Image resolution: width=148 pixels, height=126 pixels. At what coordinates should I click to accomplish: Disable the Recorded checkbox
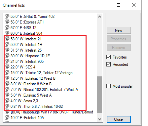coord(108,64)
